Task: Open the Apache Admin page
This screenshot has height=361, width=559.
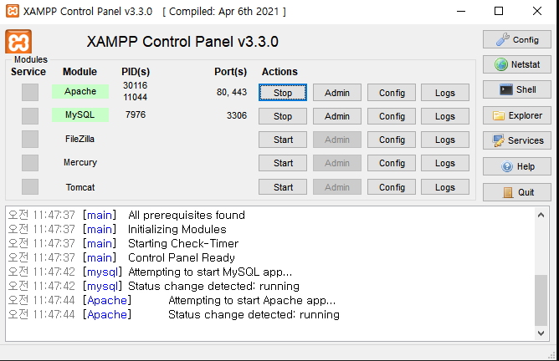Action: [337, 93]
